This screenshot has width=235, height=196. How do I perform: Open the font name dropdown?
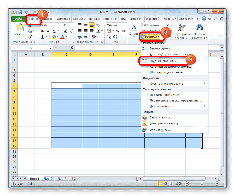click(61, 25)
